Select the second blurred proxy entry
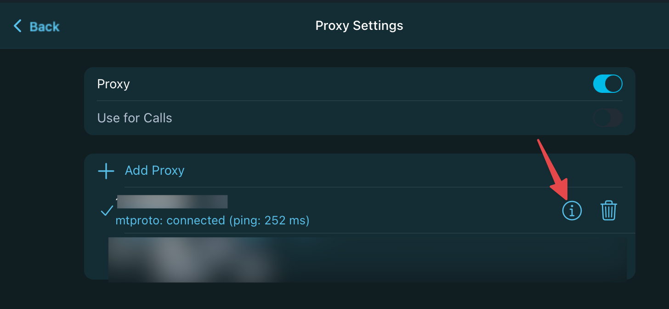Viewport: 669px width, 309px height. coord(368,259)
